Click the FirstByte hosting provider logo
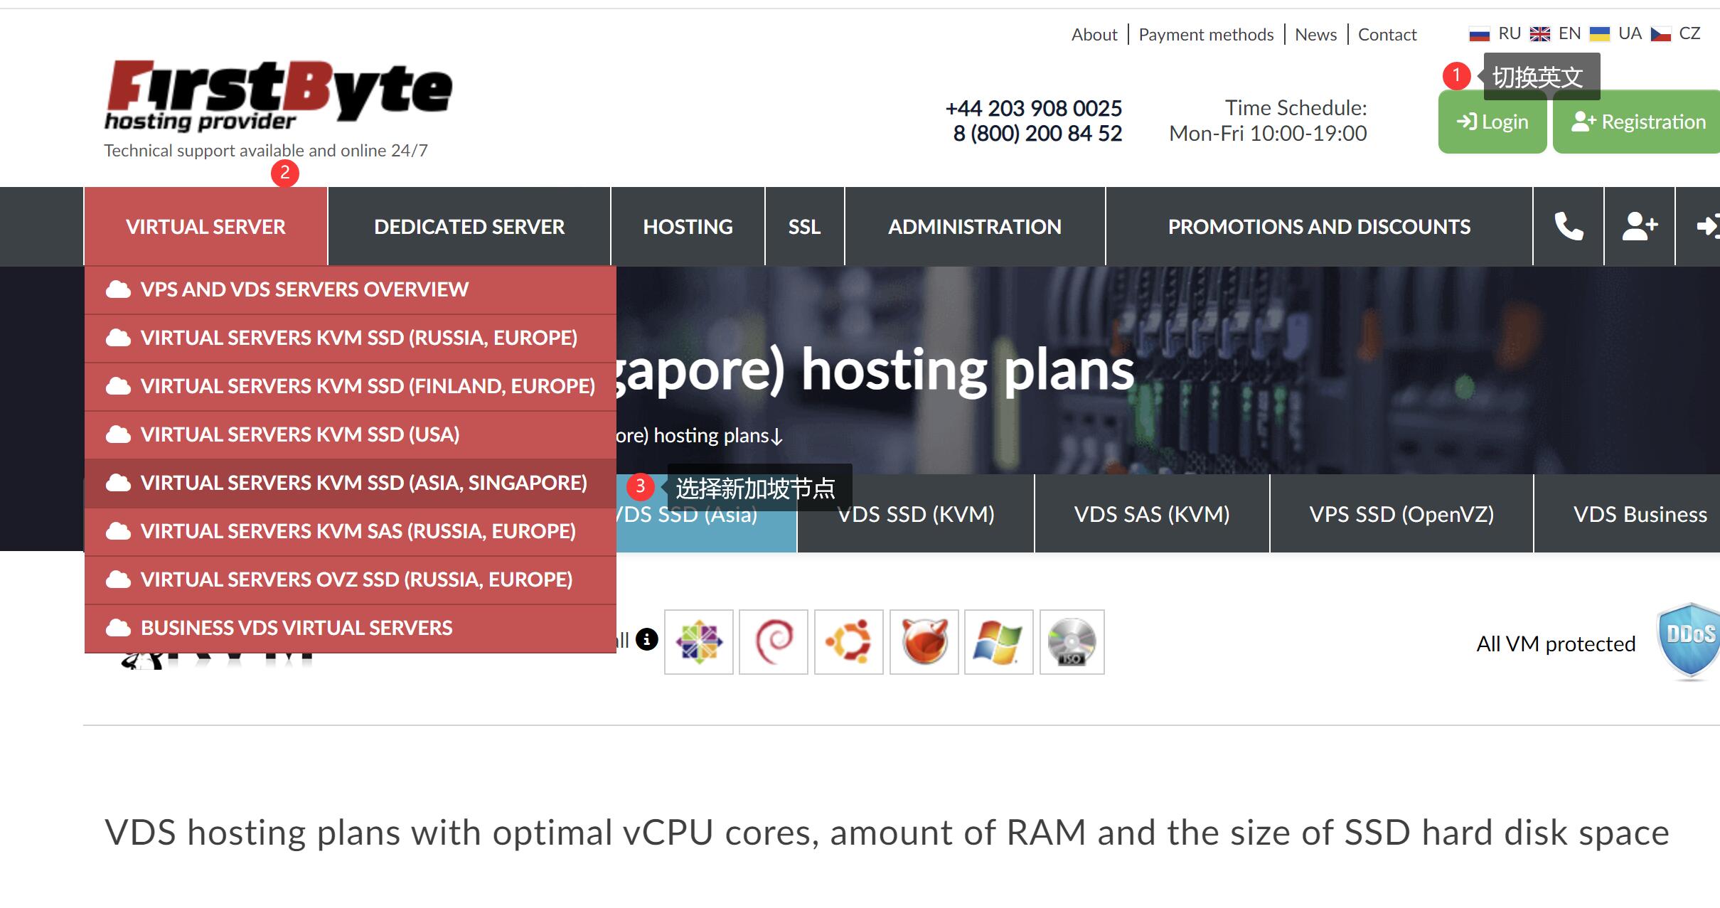 click(278, 96)
